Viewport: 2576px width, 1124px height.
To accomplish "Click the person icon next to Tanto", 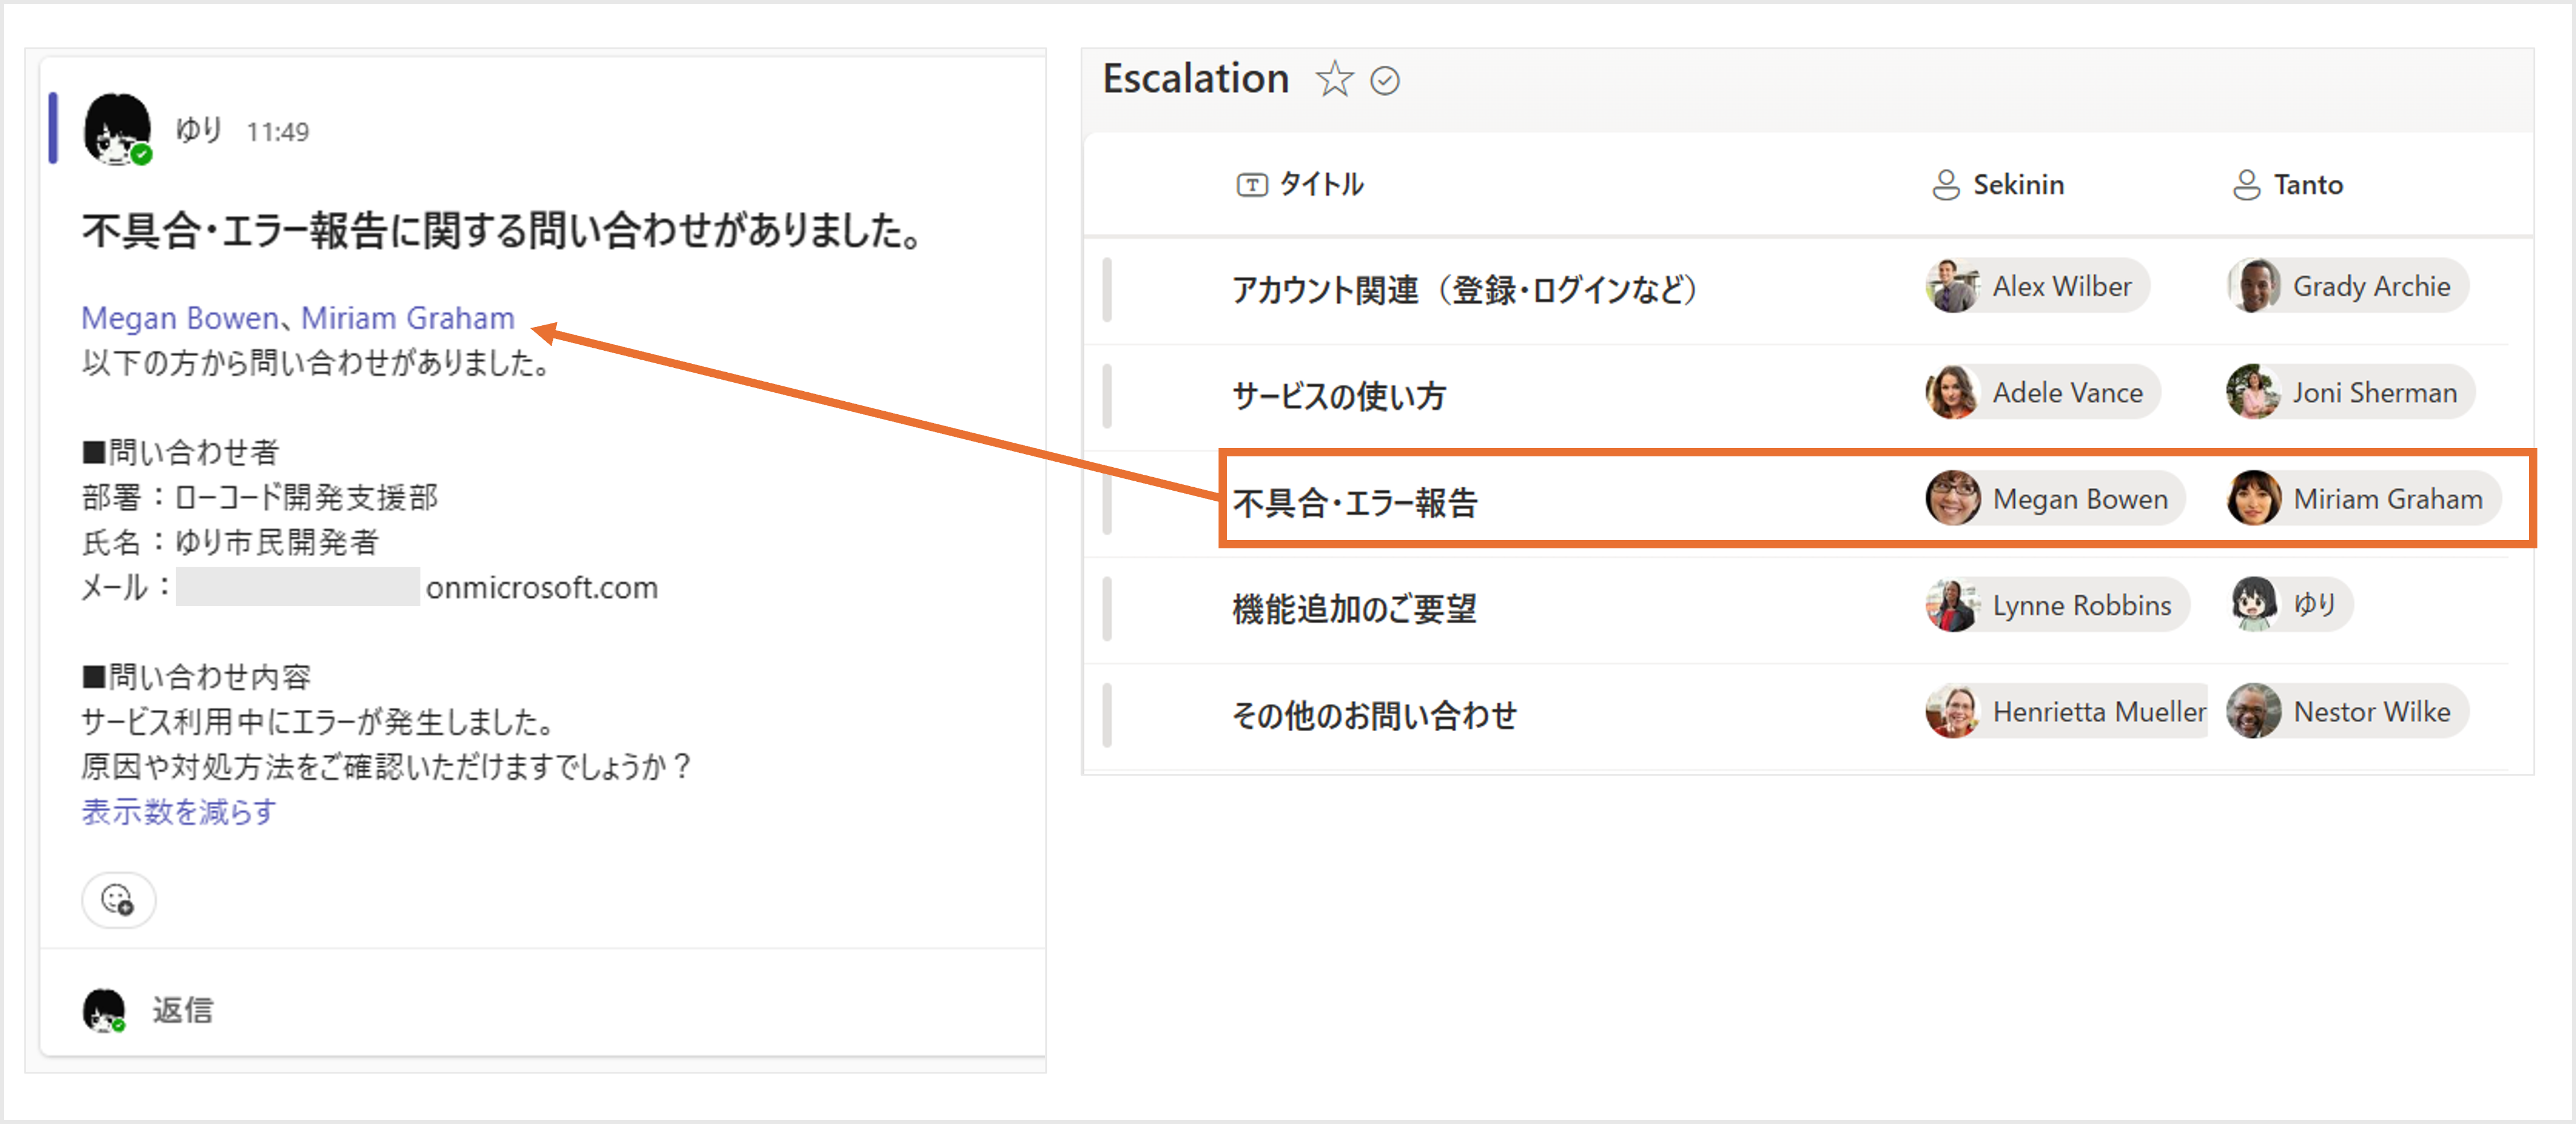I will (2246, 185).
